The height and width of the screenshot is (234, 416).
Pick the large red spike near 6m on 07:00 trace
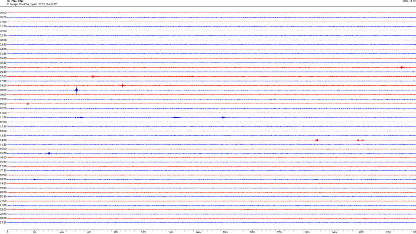pyautogui.click(x=93, y=77)
